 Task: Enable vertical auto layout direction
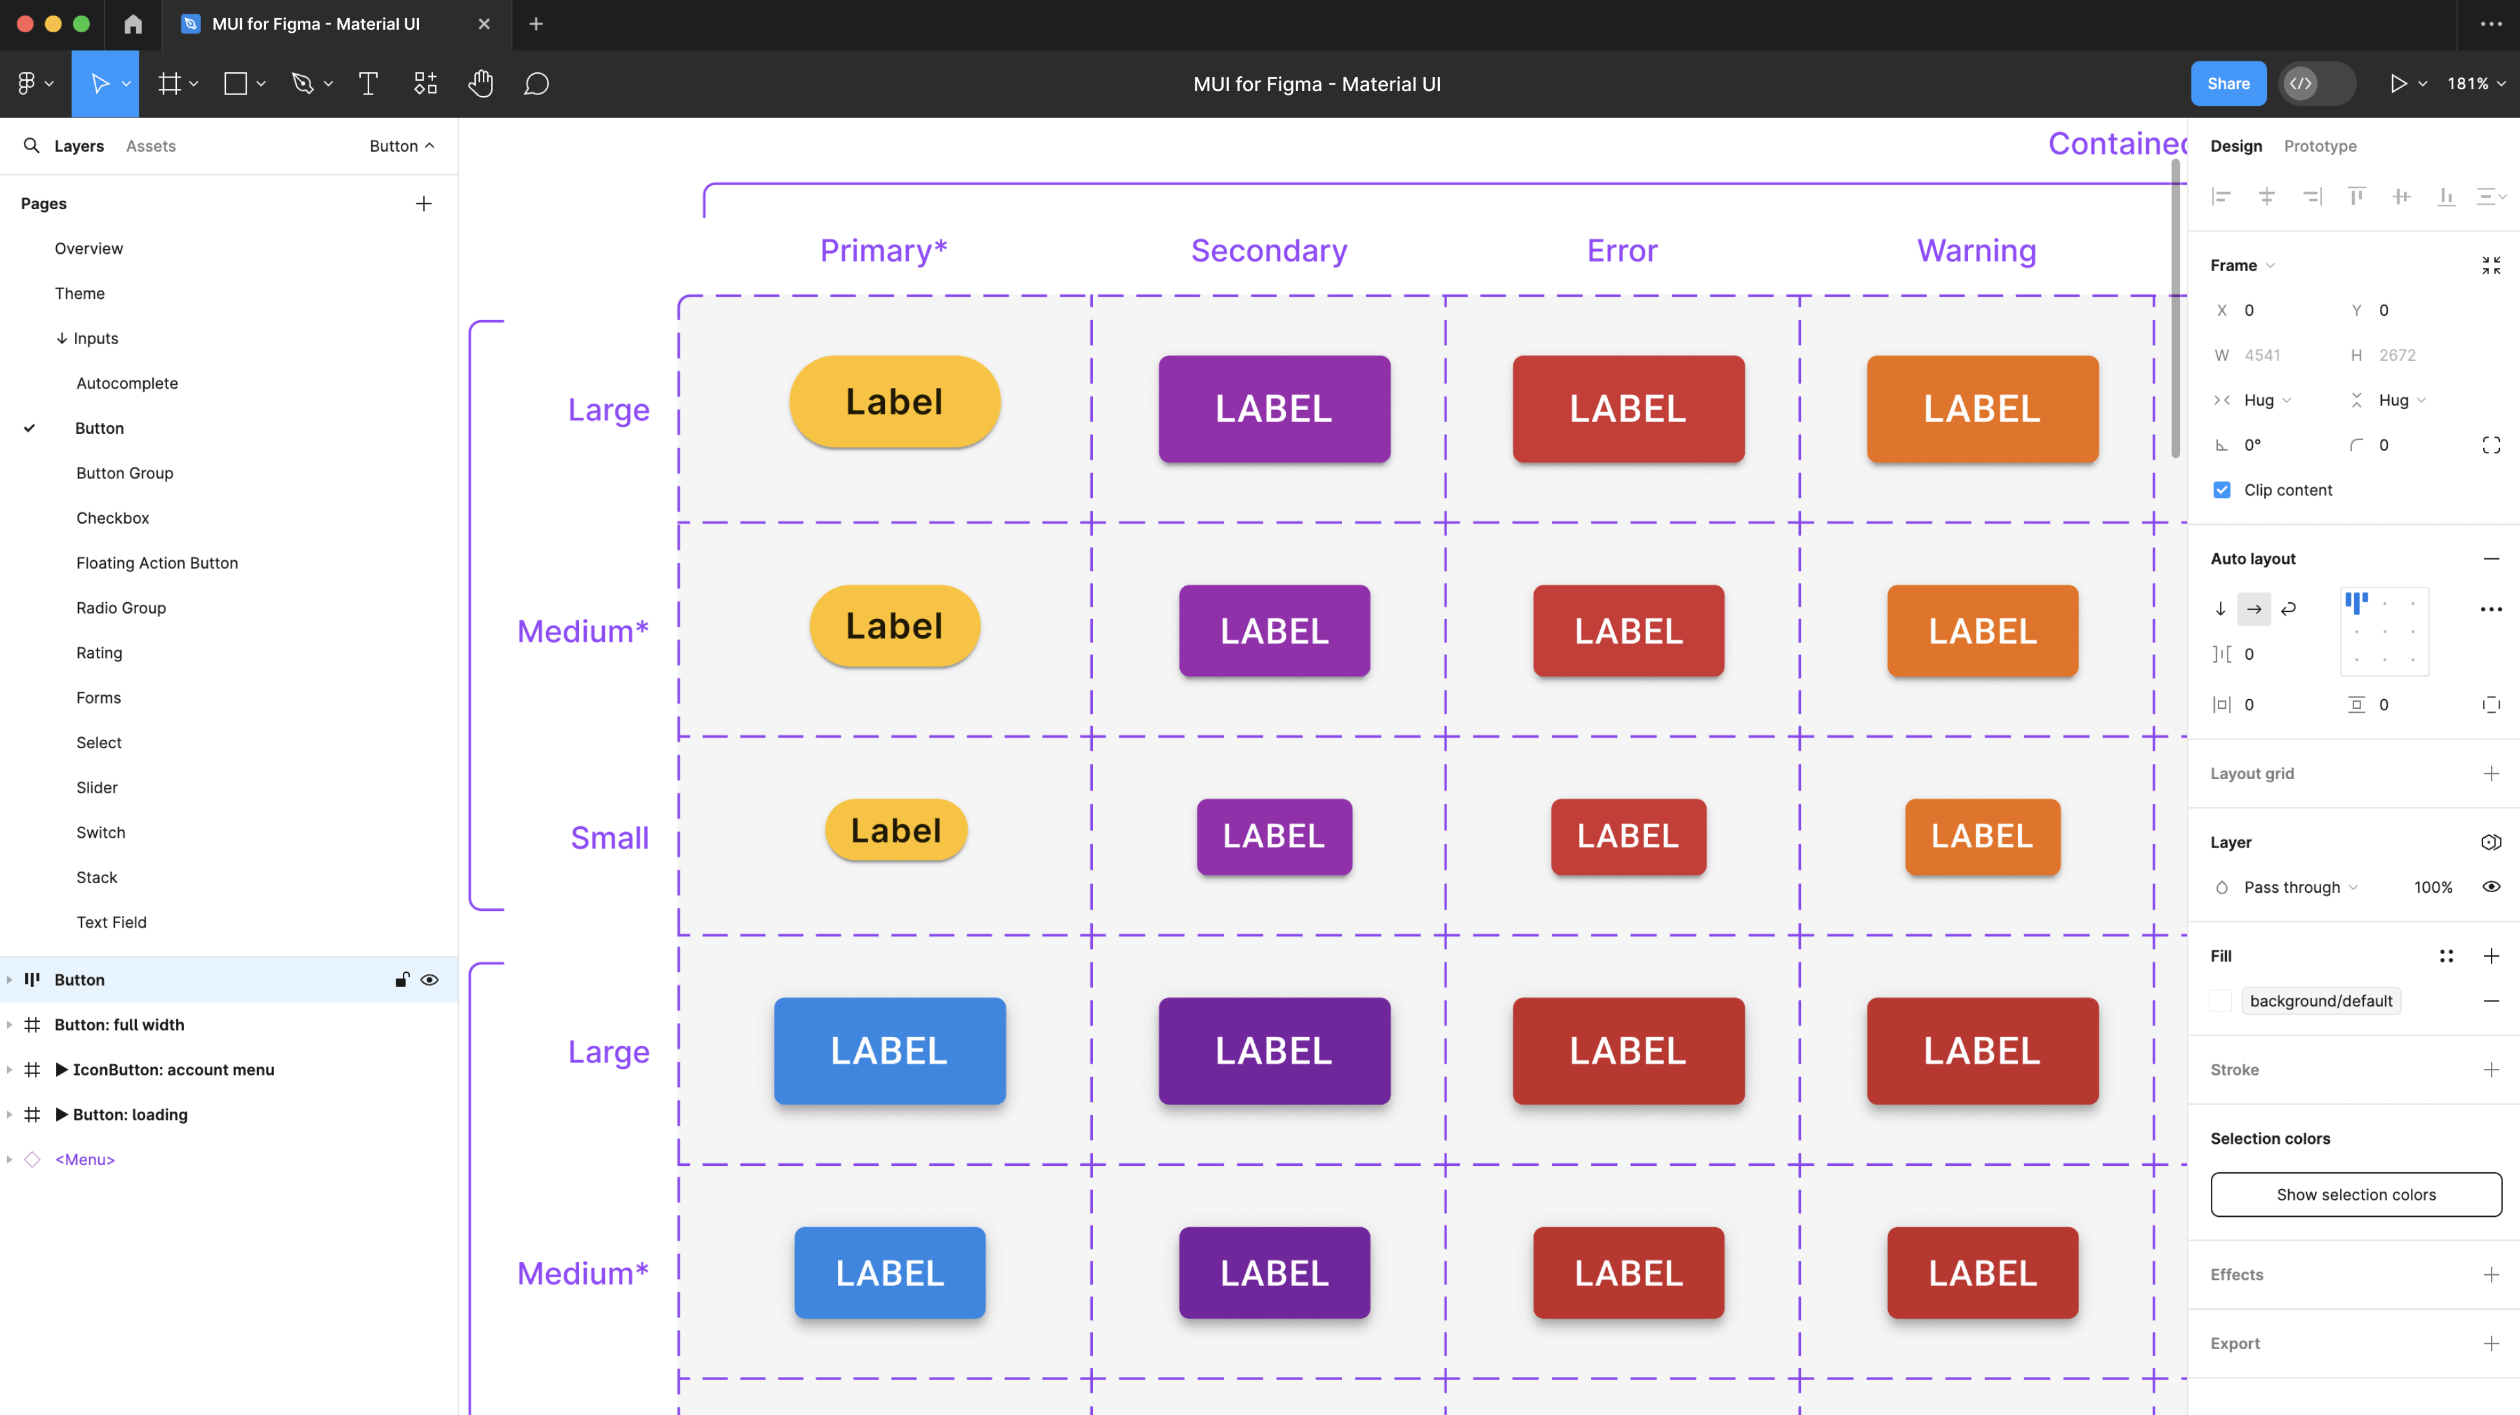2220,609
